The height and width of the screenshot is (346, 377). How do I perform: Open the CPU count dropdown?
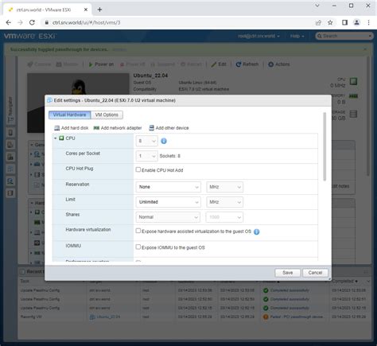tap(147, 141)
